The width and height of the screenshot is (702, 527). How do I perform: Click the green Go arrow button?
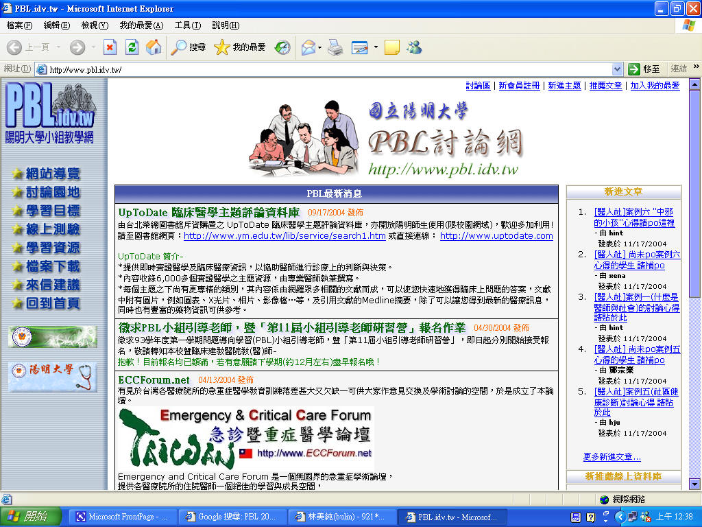(x=634, y=69)
